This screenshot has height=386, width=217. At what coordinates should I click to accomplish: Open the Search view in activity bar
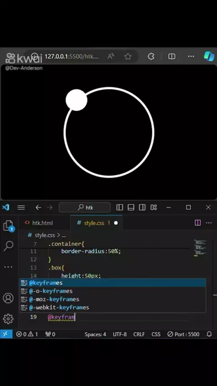pos(9,246)
